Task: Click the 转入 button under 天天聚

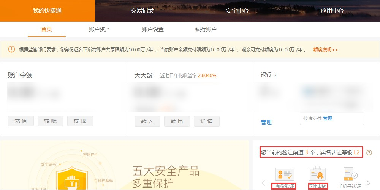Action: tap(147, 121)
